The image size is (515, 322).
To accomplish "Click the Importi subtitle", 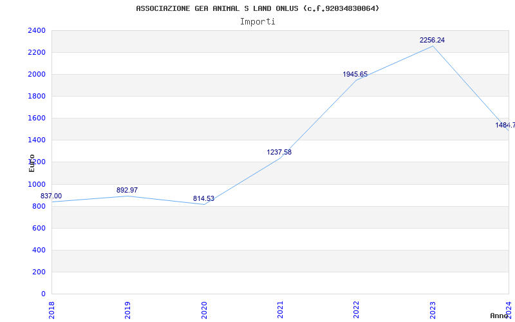I will pyautogui.click(x=257, y=22).
